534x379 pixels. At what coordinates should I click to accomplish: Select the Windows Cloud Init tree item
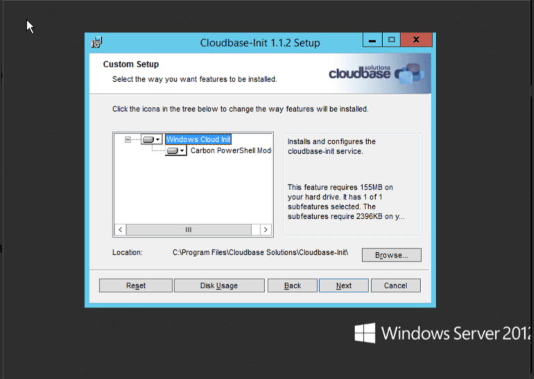coord(198,139)
